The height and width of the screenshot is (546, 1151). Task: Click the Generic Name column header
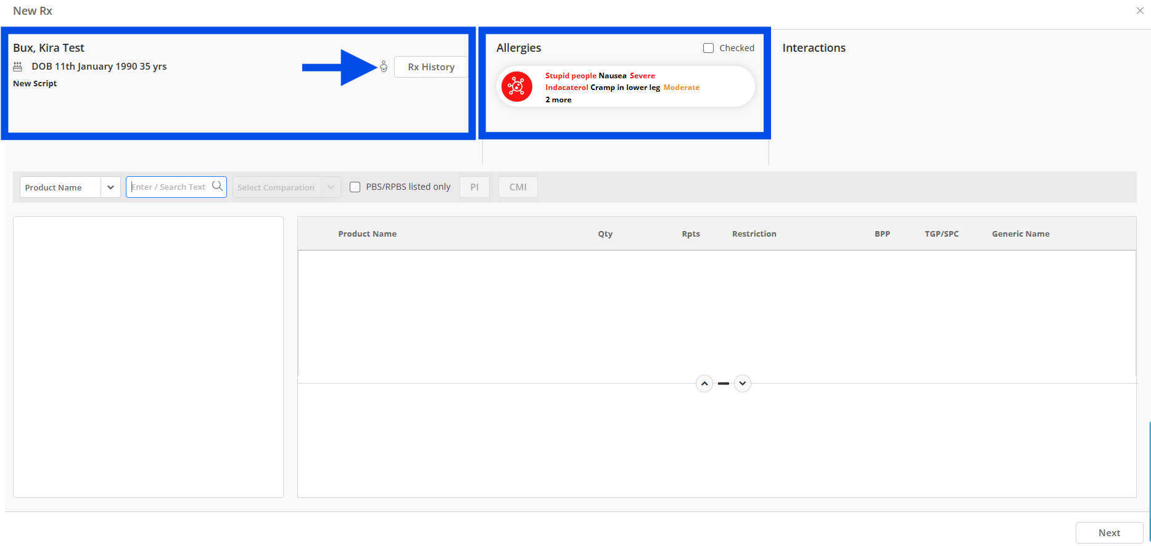(1020, 234)
